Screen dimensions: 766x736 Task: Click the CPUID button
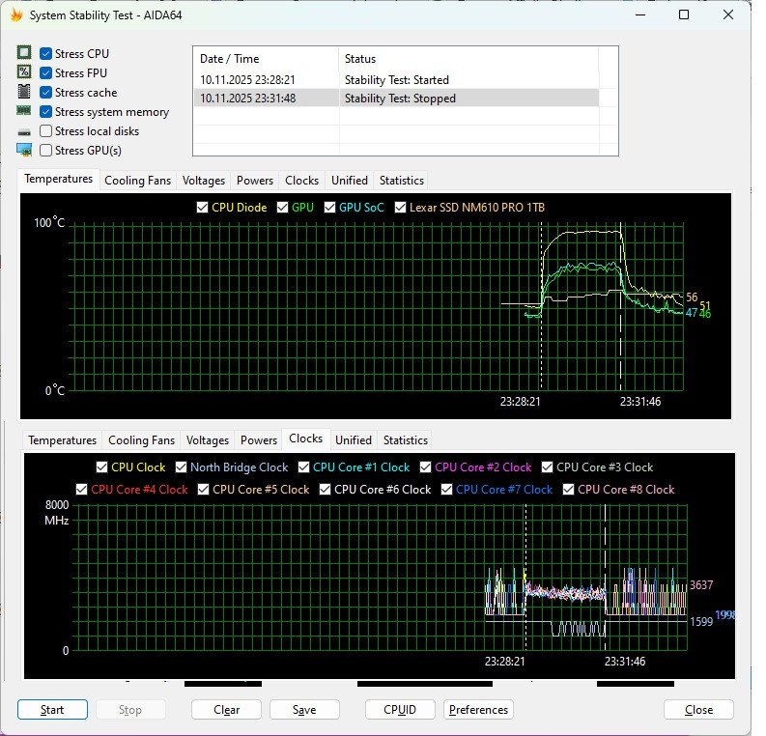pyautogui.click(x=400, y=710)
